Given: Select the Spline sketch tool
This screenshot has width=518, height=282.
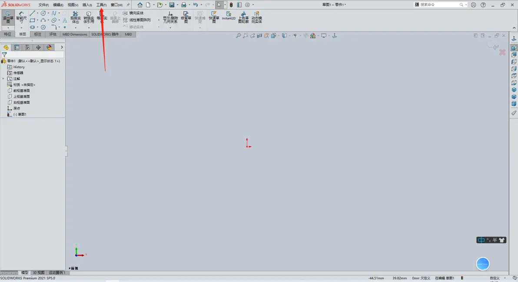Looking at the screenshot, I should coord(54,13).
